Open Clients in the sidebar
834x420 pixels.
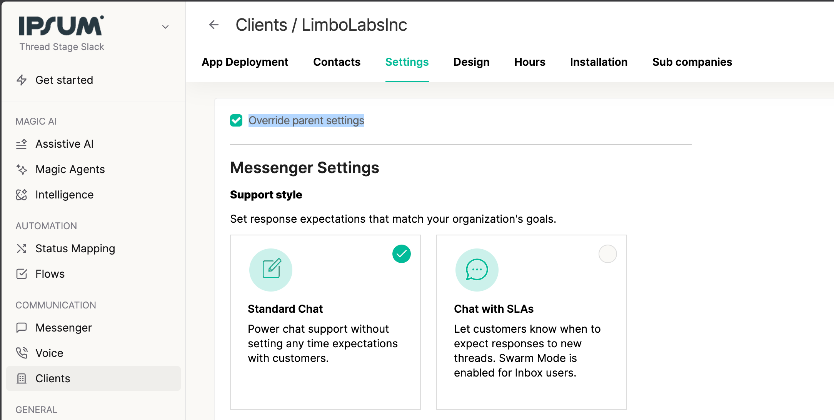(53, 378)
